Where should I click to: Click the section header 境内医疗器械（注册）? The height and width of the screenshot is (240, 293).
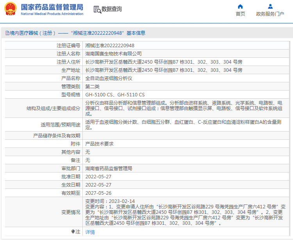coord(75,33)
